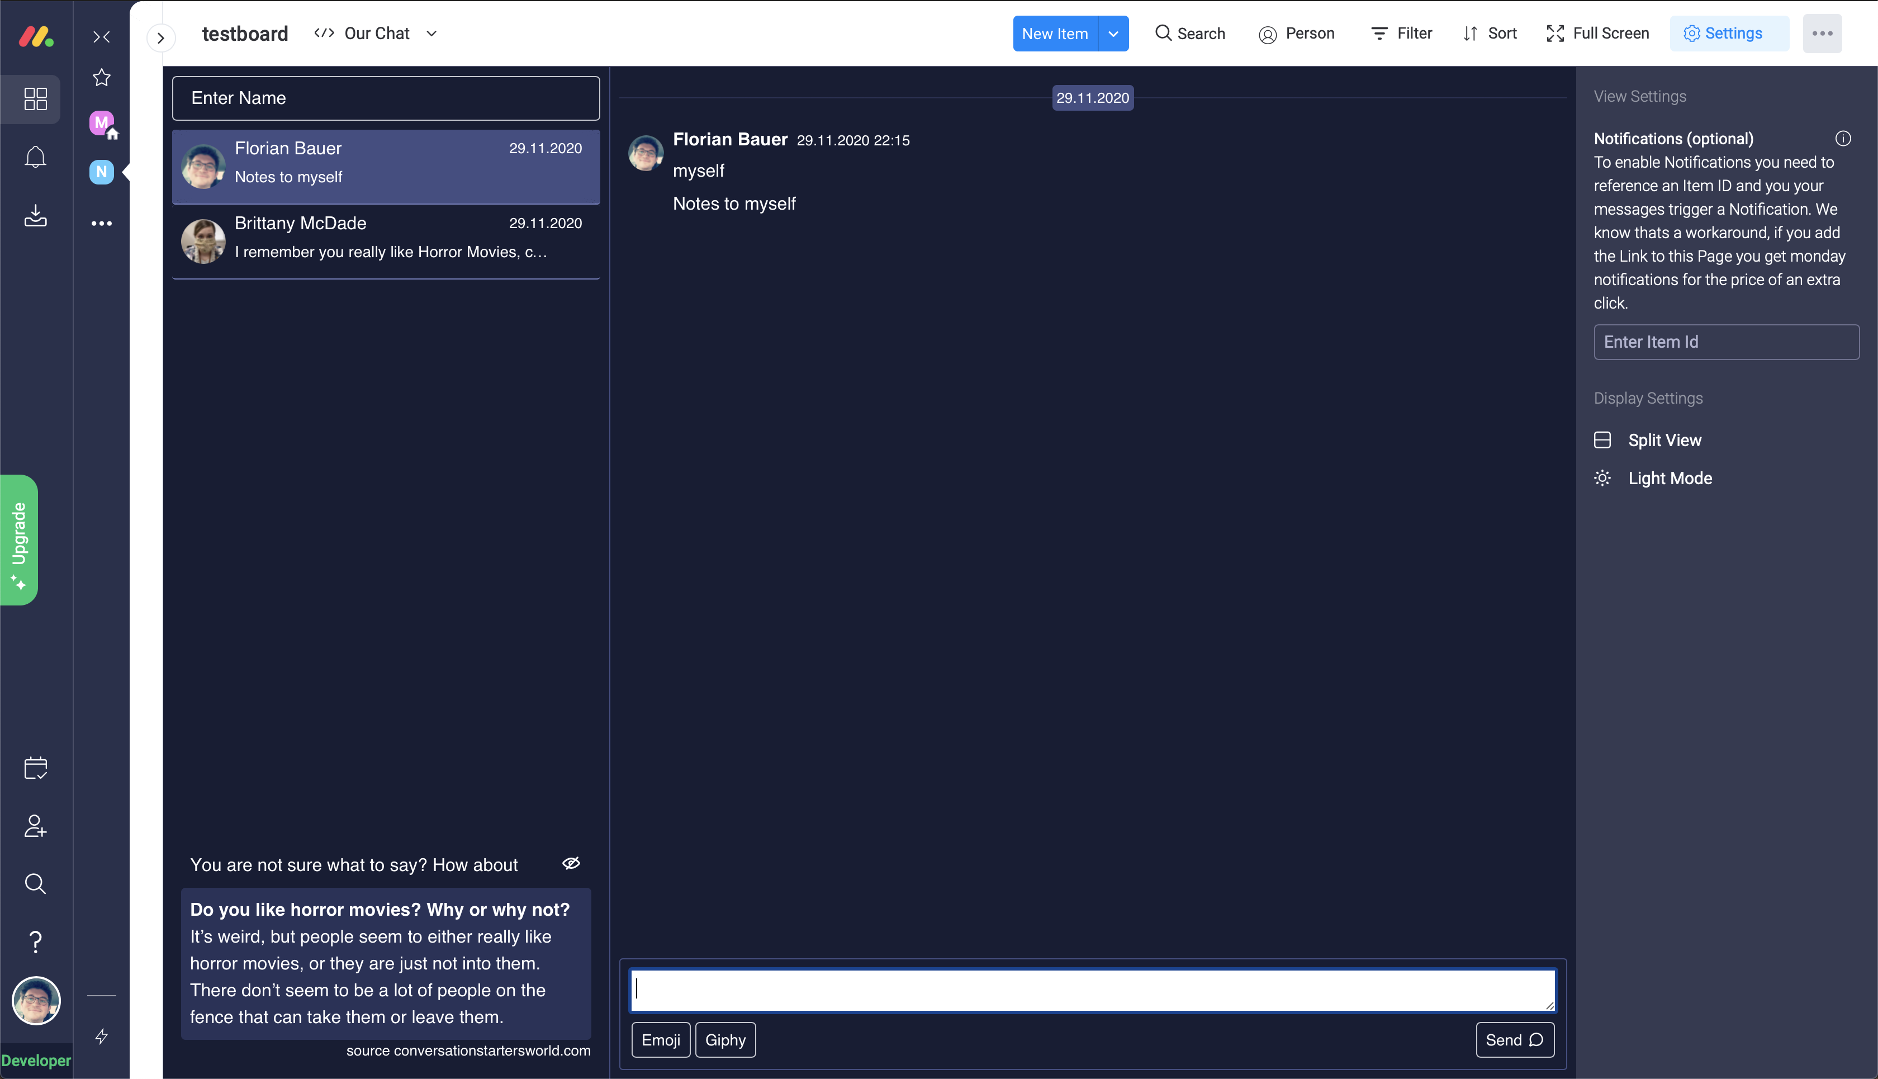This screenshot has height=1079, width=1878.
Task: Click the invite members icon
Action: click(x=35, y=826)
